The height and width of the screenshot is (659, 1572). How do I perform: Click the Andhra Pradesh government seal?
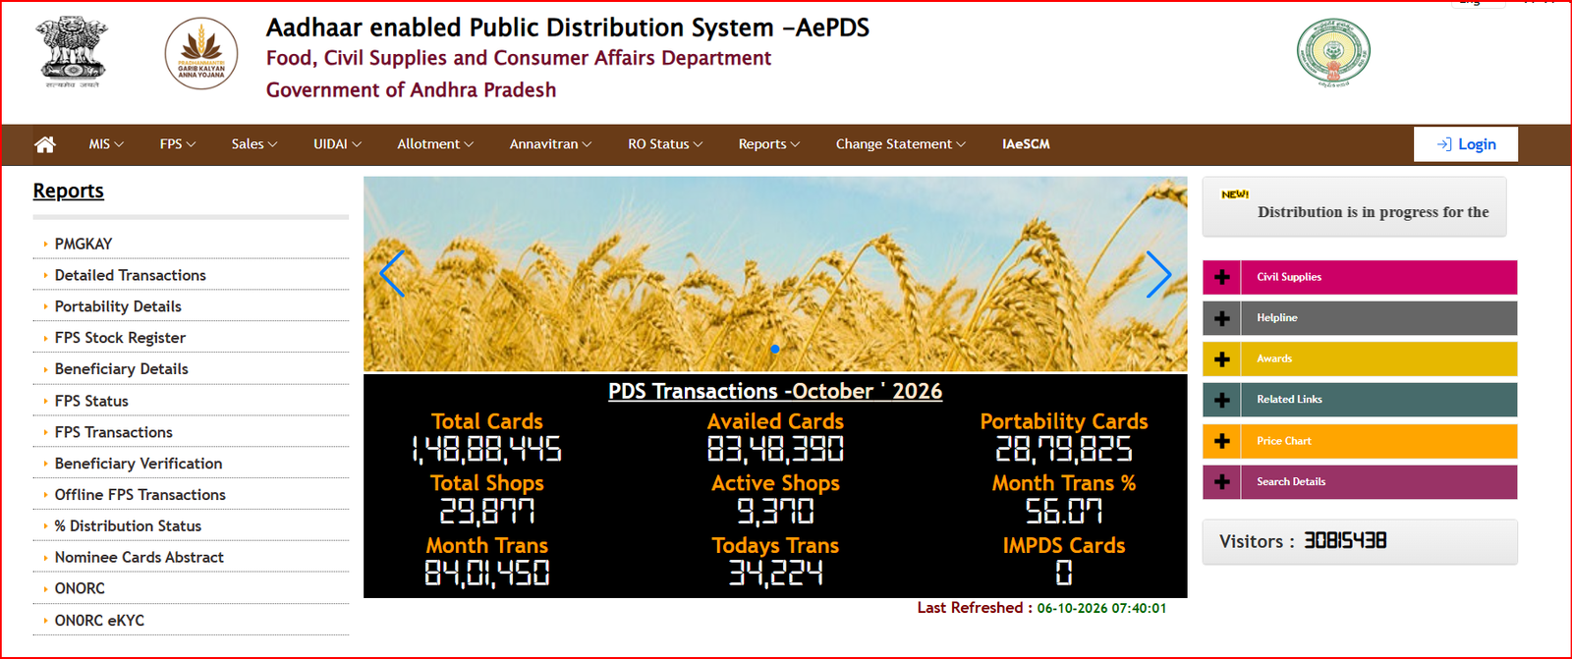tap(1333, 53)
